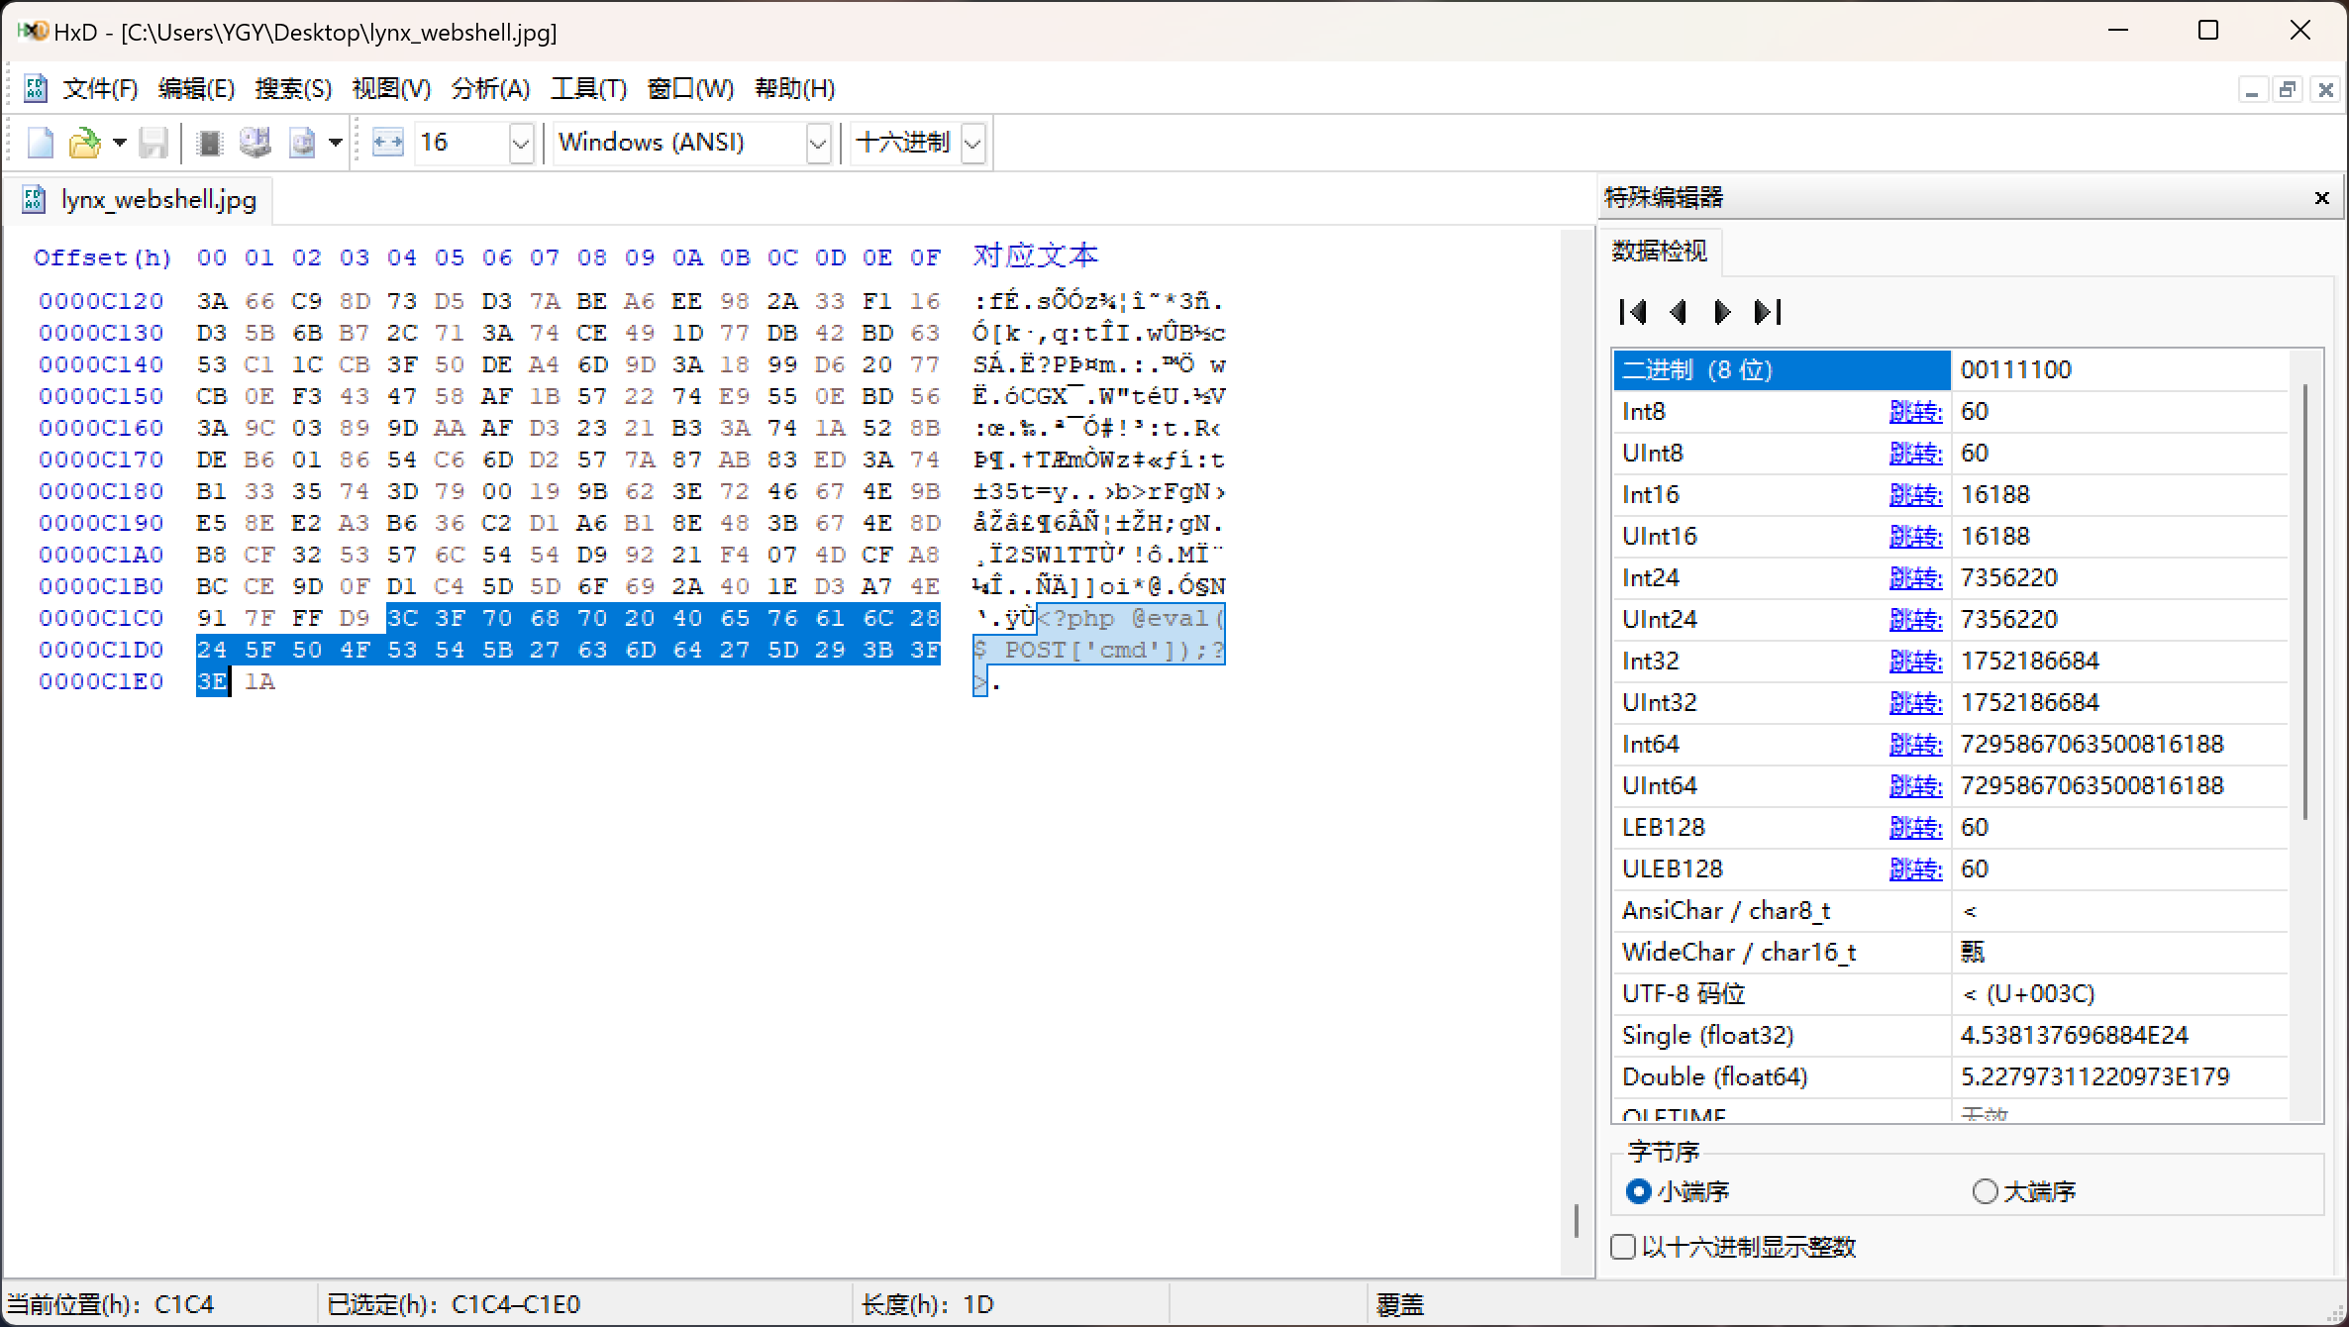2349x1327 pixels.
Task: Open the 十六进制 offset base dropdown
Action: click(972, 144)
